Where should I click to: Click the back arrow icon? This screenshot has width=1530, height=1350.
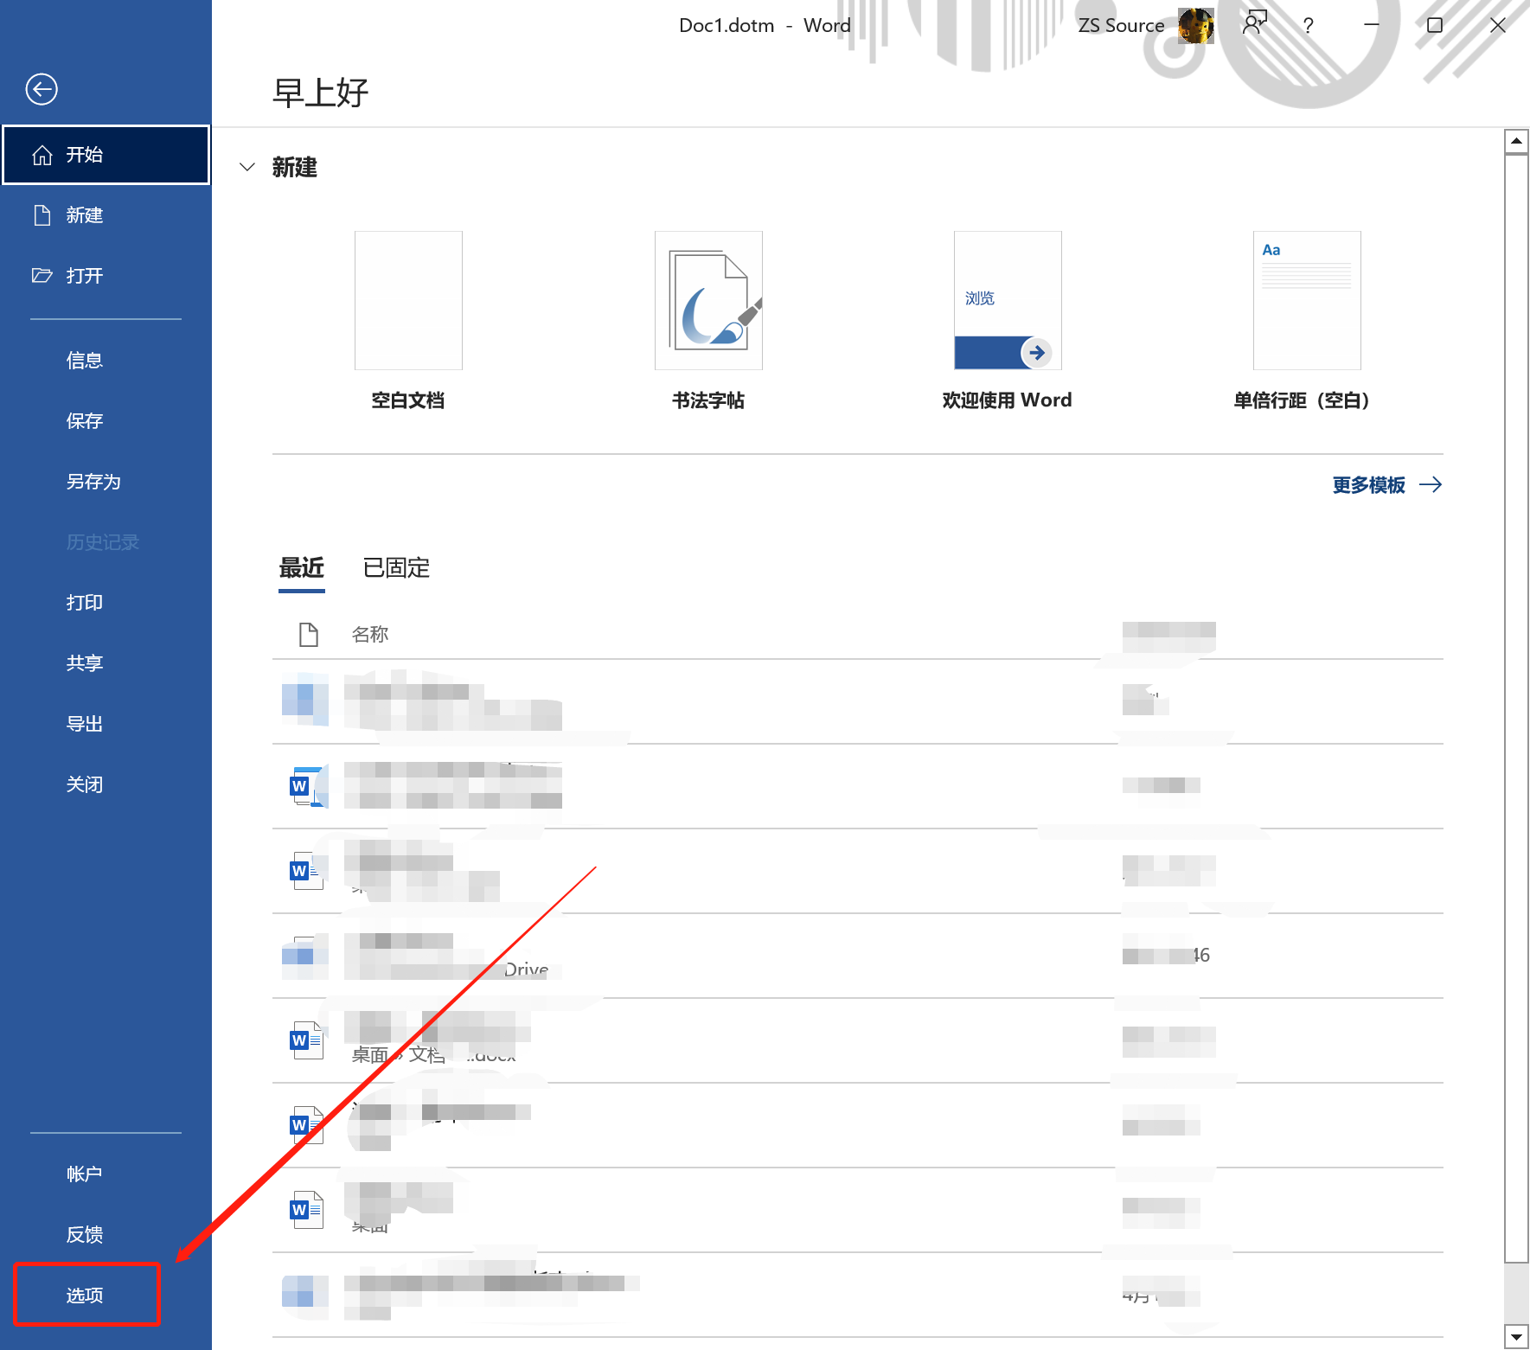point(42,89)
